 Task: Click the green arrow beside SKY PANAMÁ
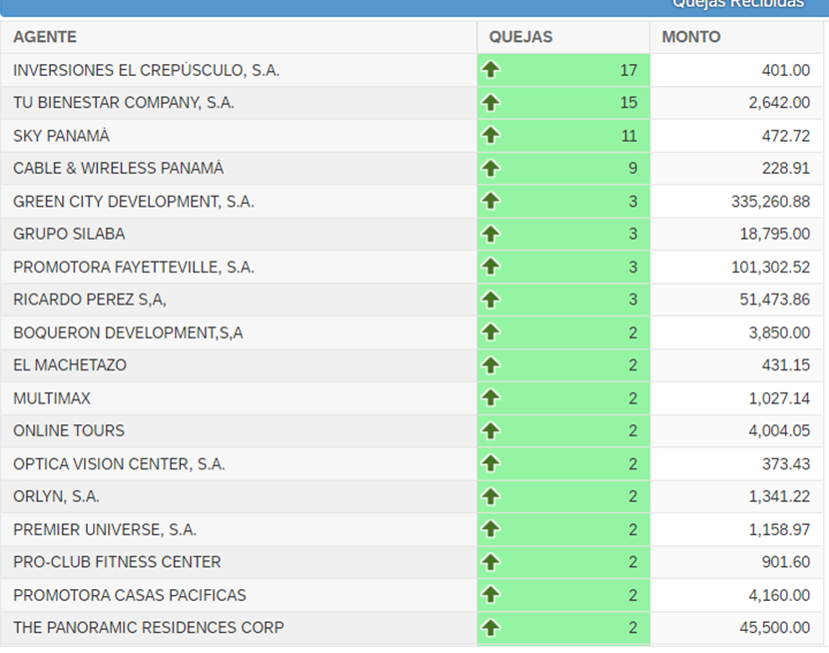click(x=491, y=135)
